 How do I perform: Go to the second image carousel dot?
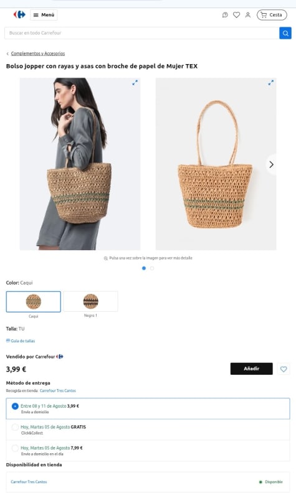[x=152, y=268]
